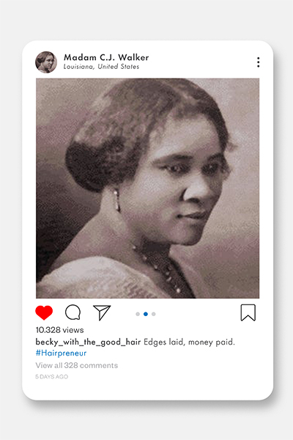Go to the third carousel dot
Viewport: 293px width, 440px height.
pyautogui.click(x=153, y=314)
